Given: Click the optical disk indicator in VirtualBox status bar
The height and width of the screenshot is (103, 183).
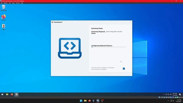Looking at the screenshot, I should click(161, 97).
